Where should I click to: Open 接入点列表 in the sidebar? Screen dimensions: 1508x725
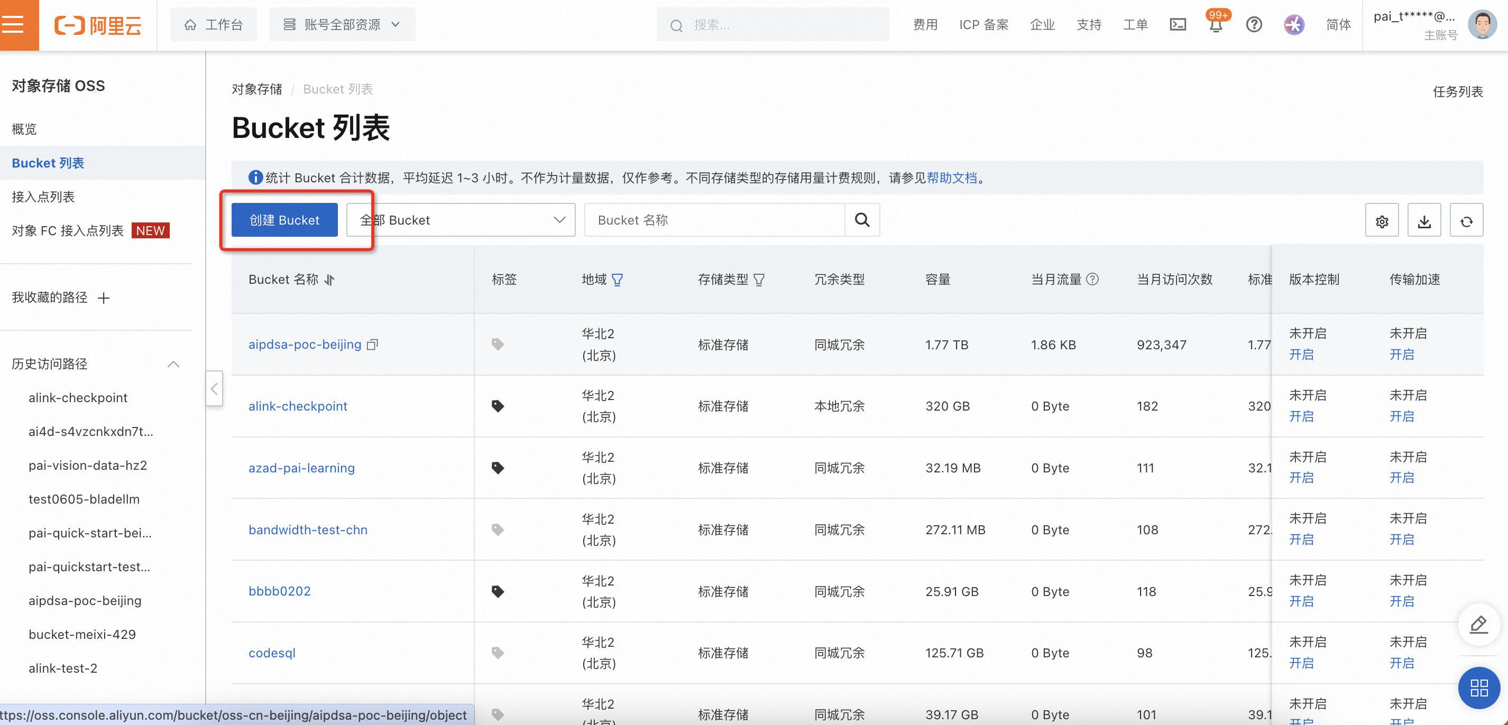(x=43, y=197)
